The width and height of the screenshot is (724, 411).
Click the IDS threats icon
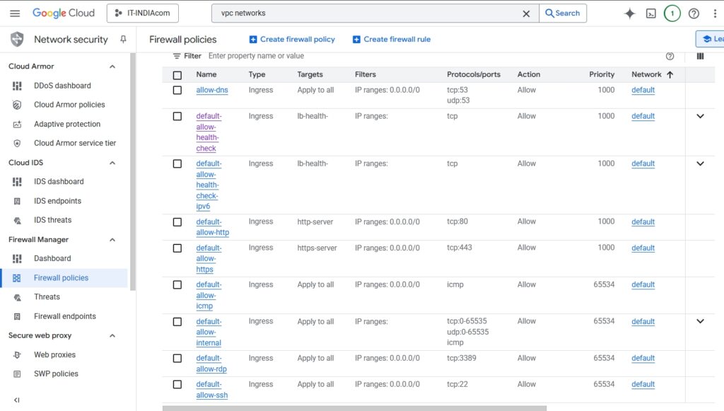17,220
